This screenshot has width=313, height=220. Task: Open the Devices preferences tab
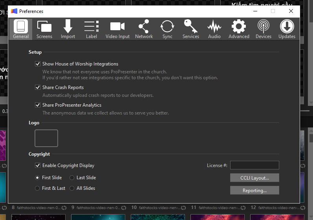click(263, 29)
